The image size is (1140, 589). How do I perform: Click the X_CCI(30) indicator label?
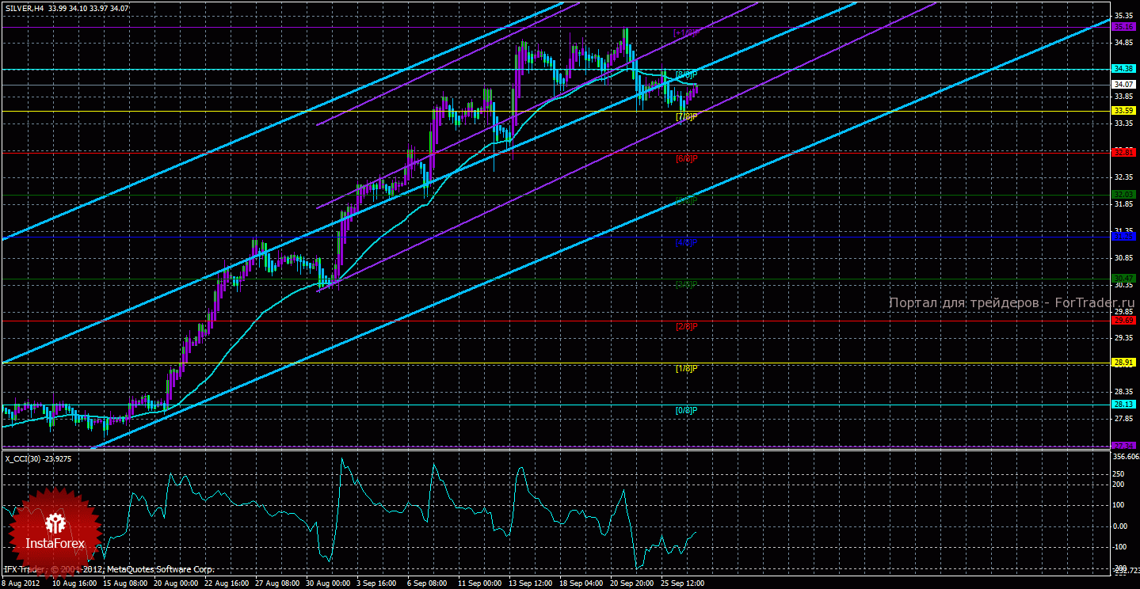37,458
